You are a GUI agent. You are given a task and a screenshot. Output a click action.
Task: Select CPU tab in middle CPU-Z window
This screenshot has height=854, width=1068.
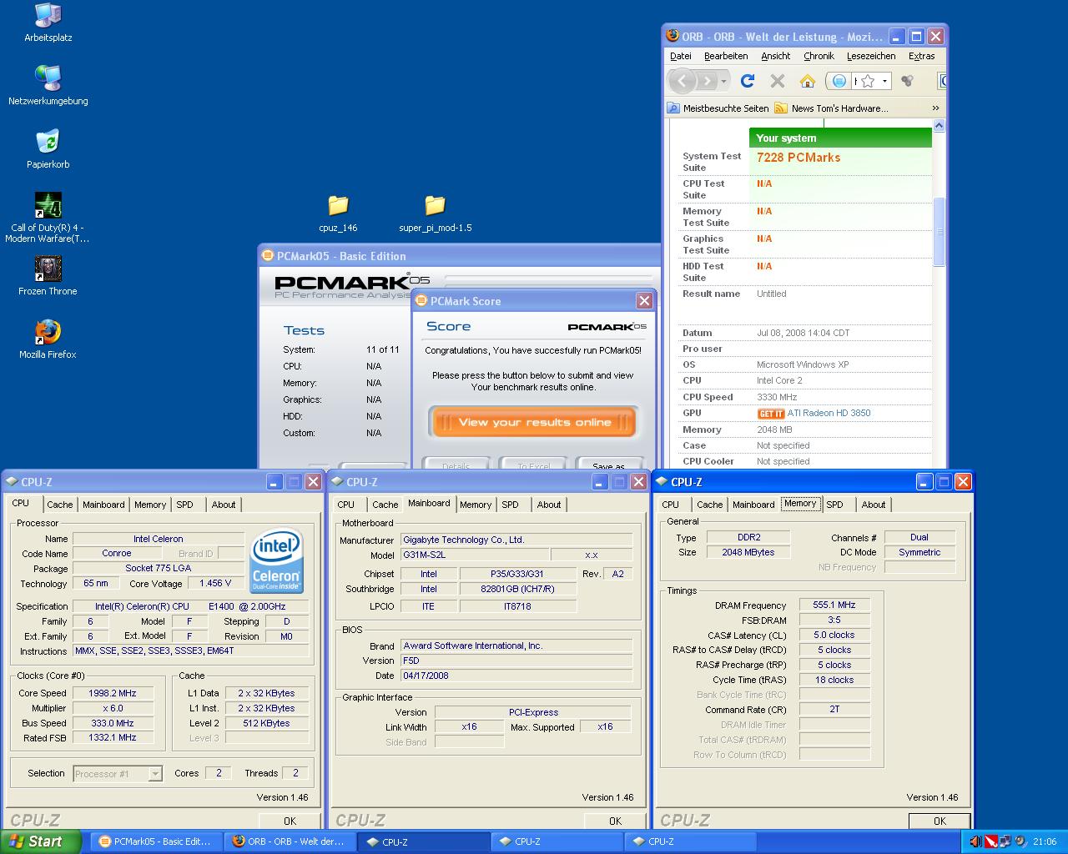click(x=345, y=505)
